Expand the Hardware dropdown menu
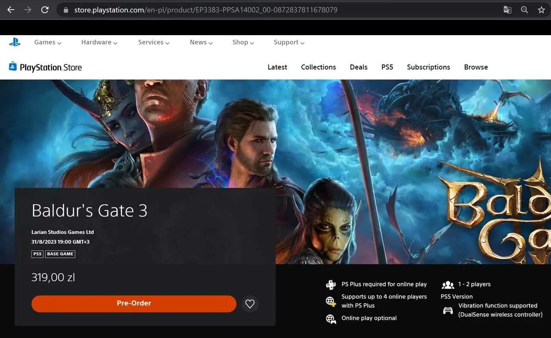551x338 pixels. (99, 42)
